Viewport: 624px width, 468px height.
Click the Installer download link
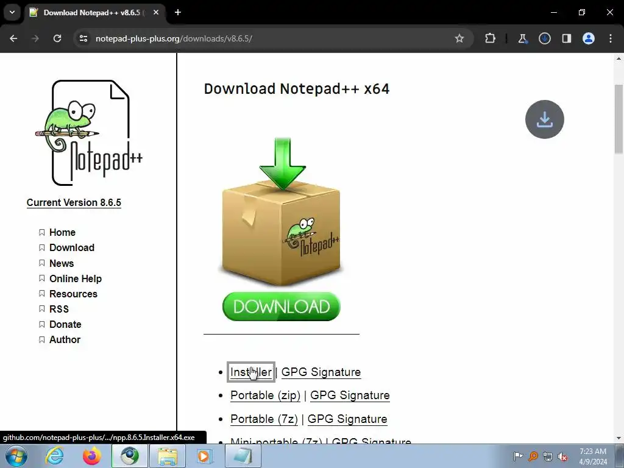(x=250, y=372)
